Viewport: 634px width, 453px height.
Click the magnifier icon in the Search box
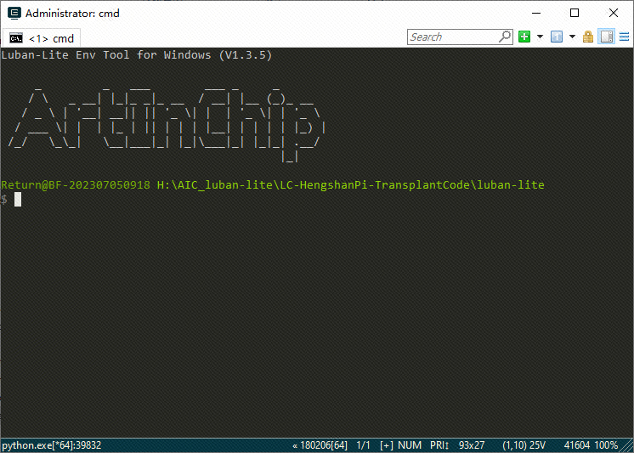(x=505, y=37)
